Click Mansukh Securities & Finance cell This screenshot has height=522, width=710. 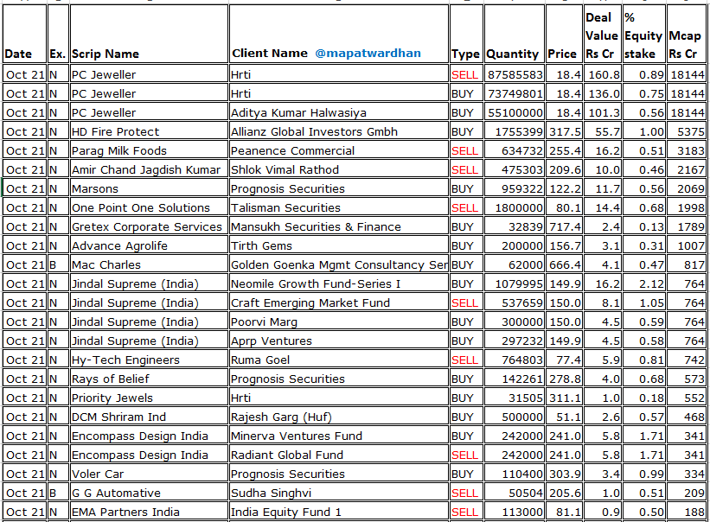click(x=339, y=226)
